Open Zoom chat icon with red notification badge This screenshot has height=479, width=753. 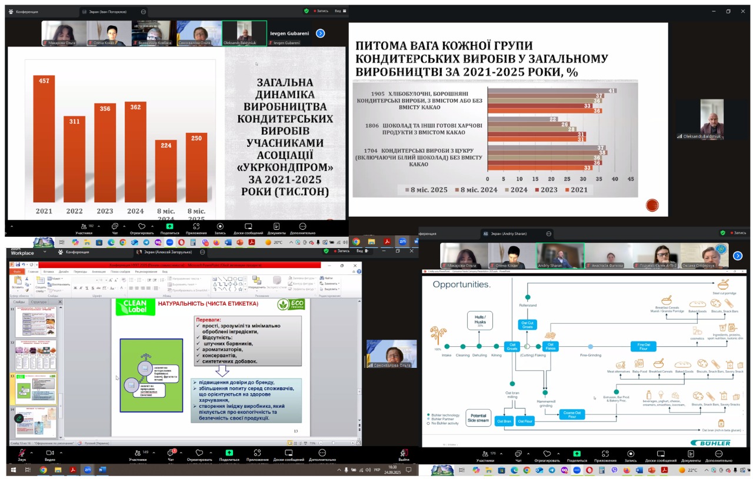[x=171, y=453]
